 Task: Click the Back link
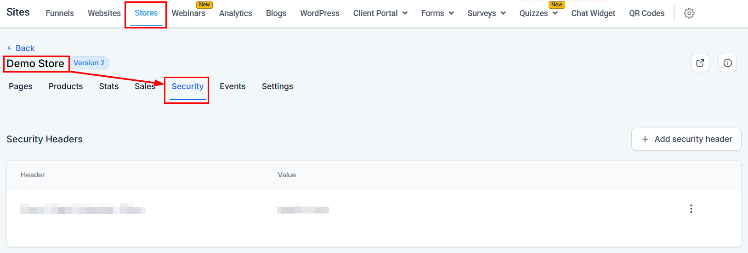pos(21,48)
